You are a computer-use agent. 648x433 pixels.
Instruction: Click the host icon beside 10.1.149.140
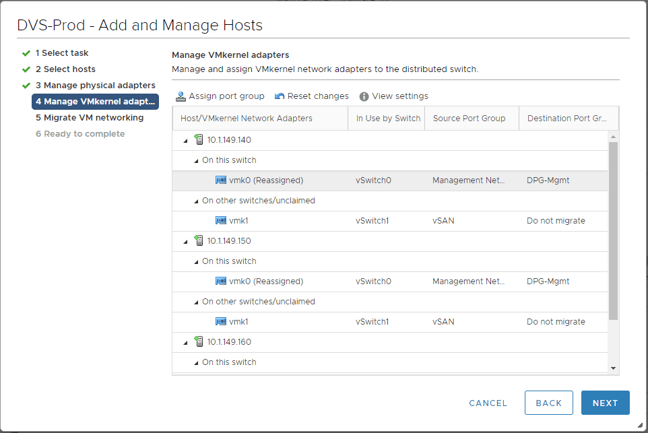(199, 139)
